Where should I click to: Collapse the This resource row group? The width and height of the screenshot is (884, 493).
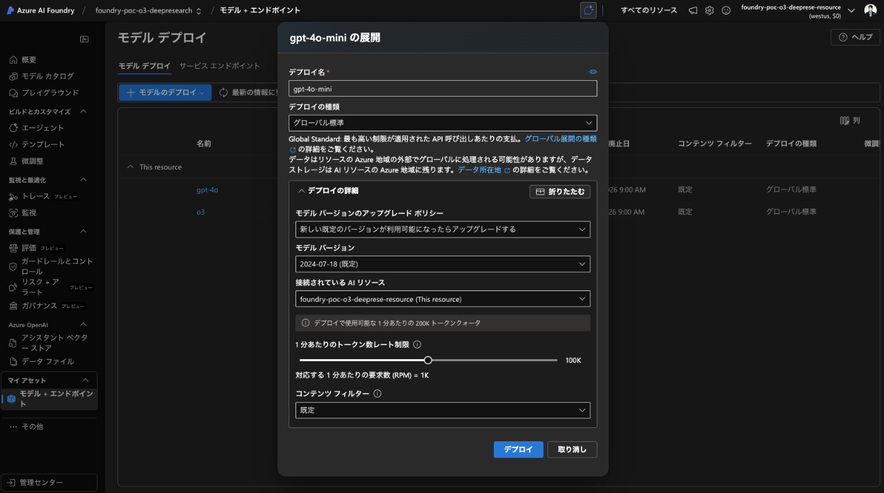pos(131,167)
